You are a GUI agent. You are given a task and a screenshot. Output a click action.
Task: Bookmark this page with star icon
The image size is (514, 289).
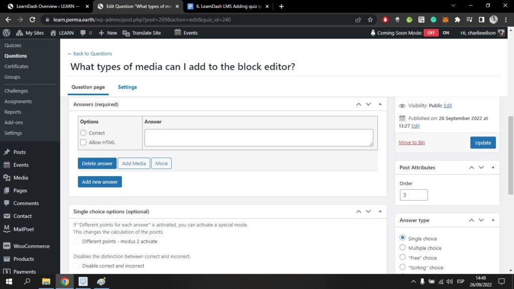click(370, 20)
